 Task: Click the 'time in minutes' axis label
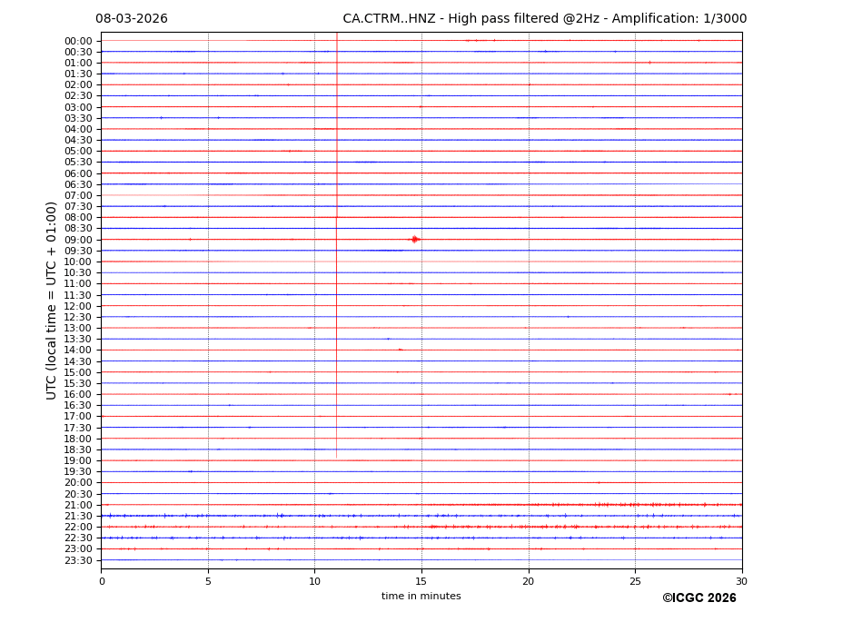[421, 596]
